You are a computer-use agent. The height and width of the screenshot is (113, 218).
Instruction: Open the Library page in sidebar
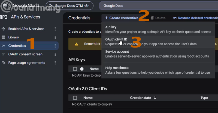tap(14, 37)
